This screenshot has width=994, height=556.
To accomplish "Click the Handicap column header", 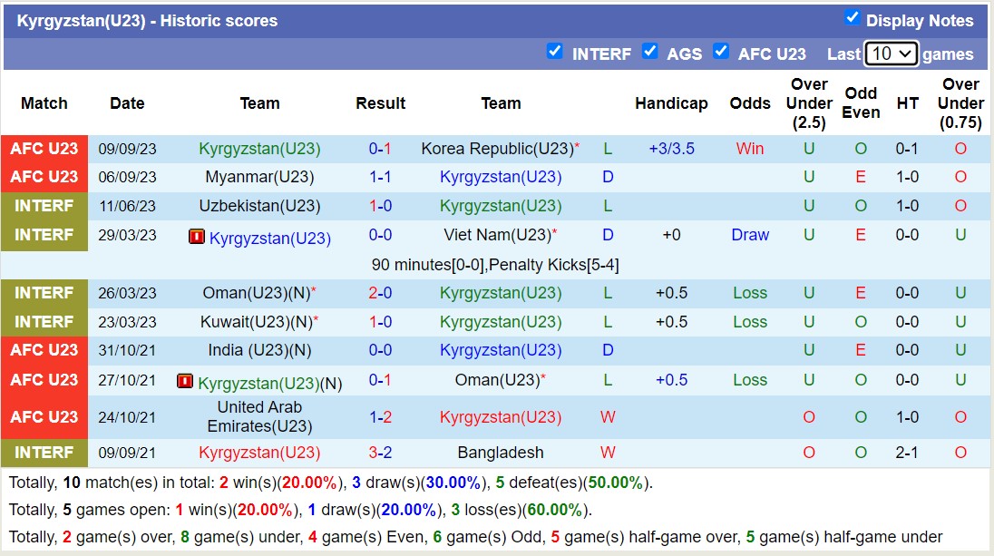I will tap(671, 103).
